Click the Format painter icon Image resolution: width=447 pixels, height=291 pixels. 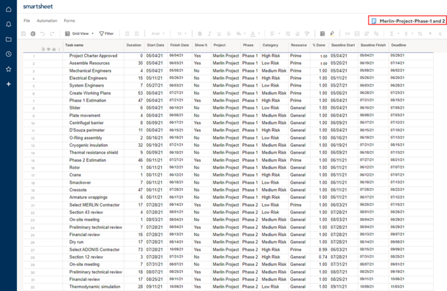(307, 34)
